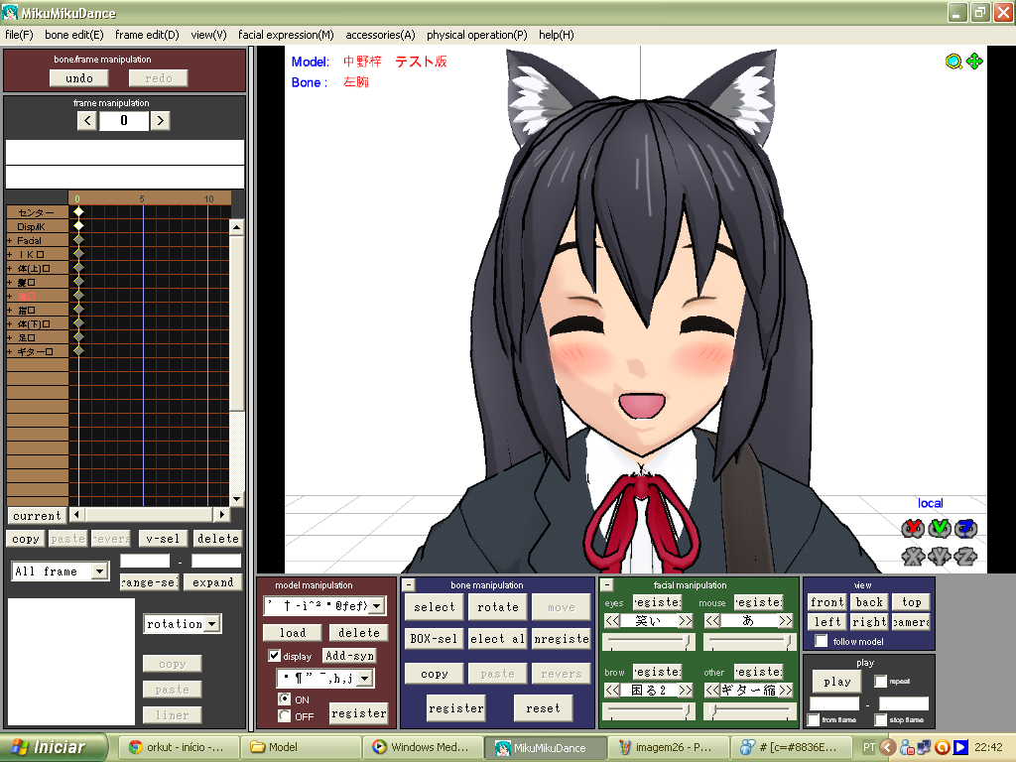
Task: Click the timeline vertical scrollbar down arrow
Action: 236,499
